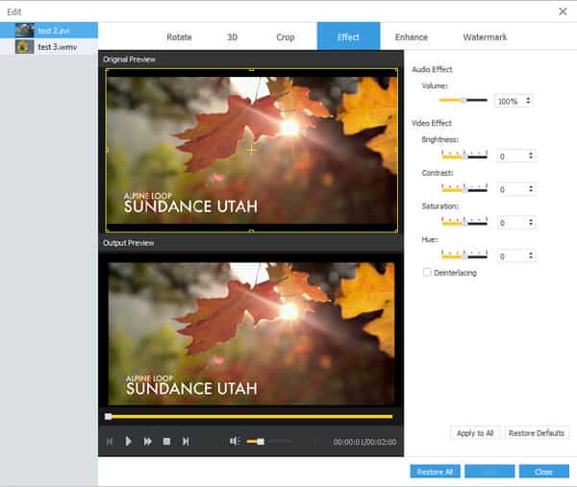The image size is (577, 487).
Task: Click the blue Close button
Action: 544,472
